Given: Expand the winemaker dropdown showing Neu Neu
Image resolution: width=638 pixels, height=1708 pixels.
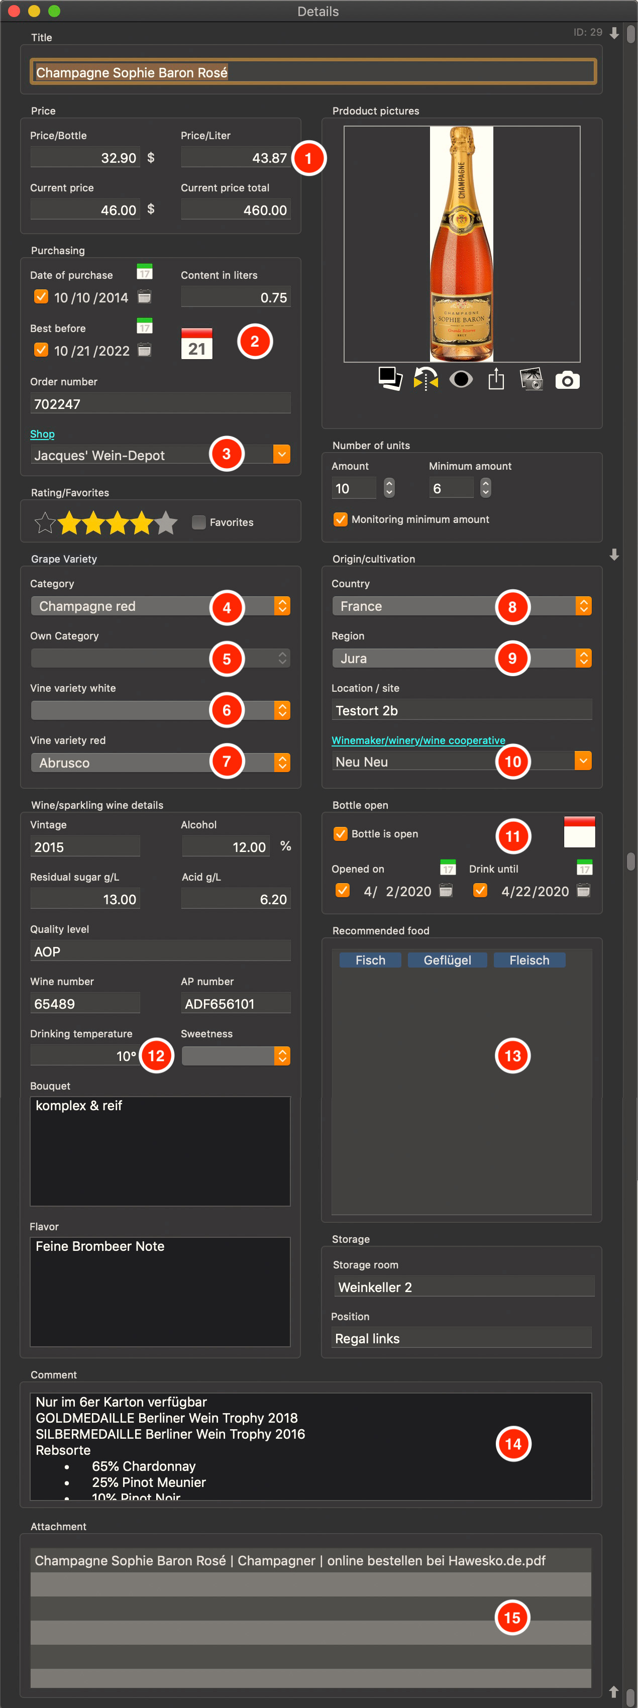Looking at the screenshot, I should 583,761.
